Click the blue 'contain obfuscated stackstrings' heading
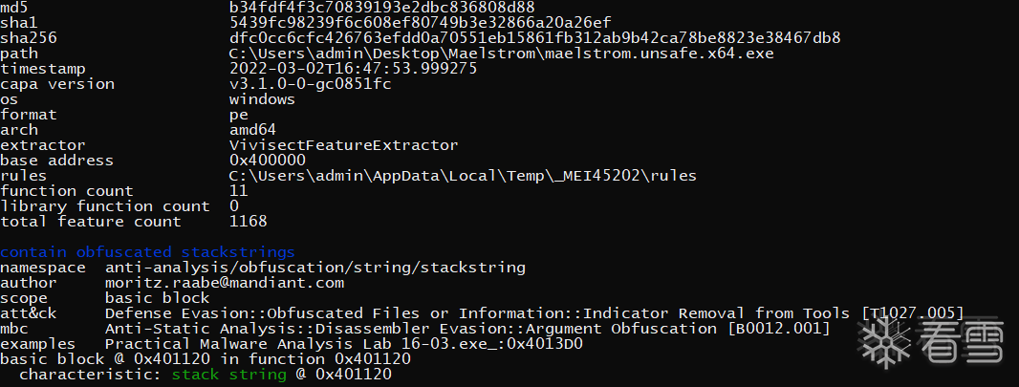Image resolution: width=1019 pixels, height=387 pixels. pos(147,252)
